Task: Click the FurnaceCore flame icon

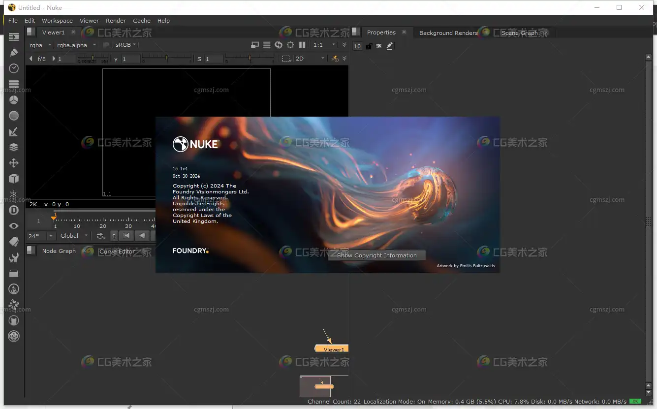Action: point(14,289)
